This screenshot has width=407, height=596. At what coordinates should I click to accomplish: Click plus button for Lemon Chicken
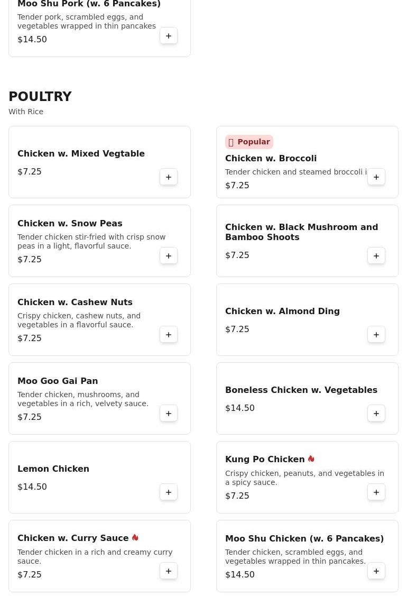[x=169, y=492]
